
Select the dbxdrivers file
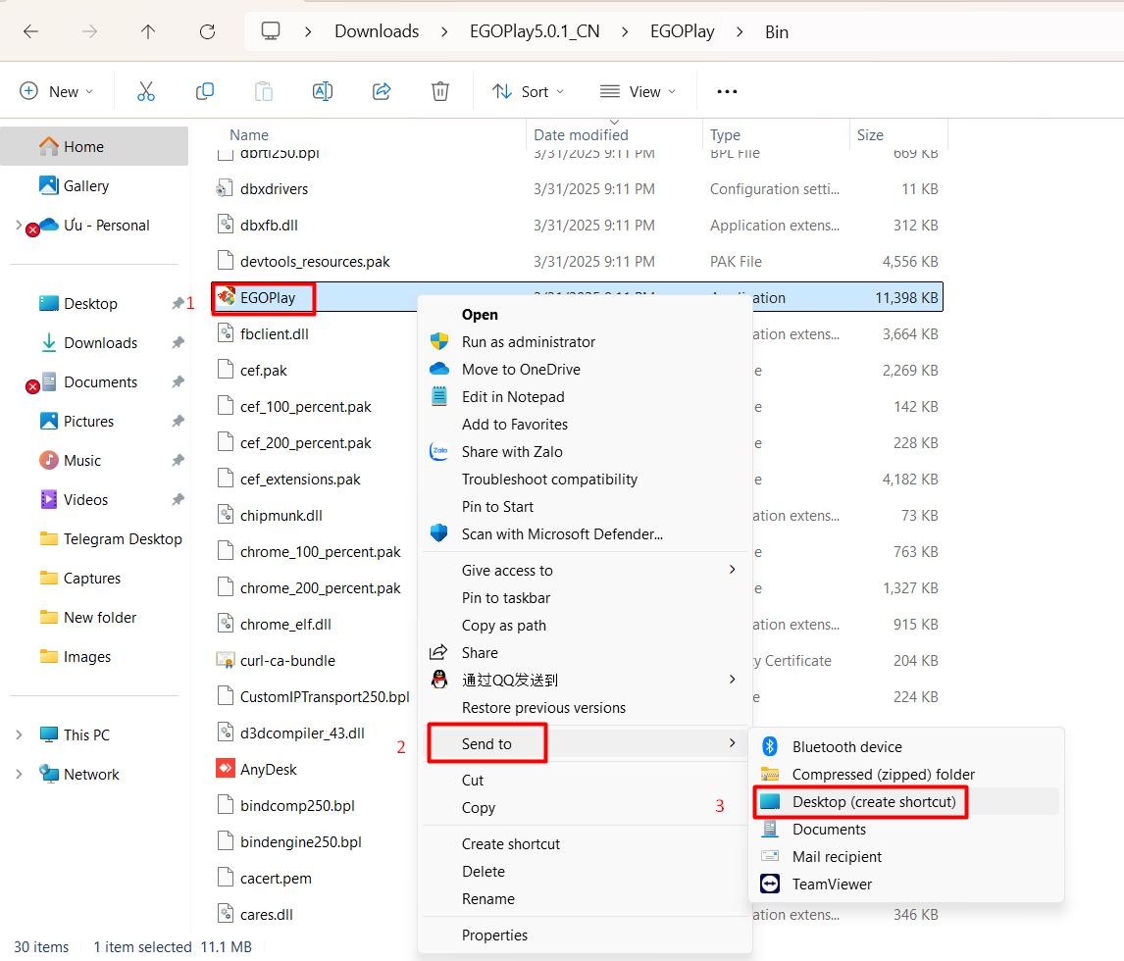point(577,189)
